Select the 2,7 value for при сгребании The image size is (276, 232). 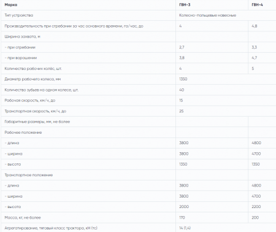point(182,47)
